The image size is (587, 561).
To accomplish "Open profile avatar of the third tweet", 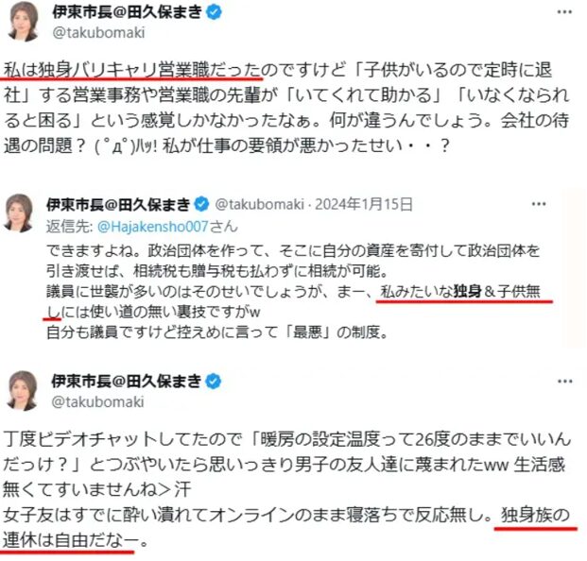I will pyautogui.click(x=23, y=390).
